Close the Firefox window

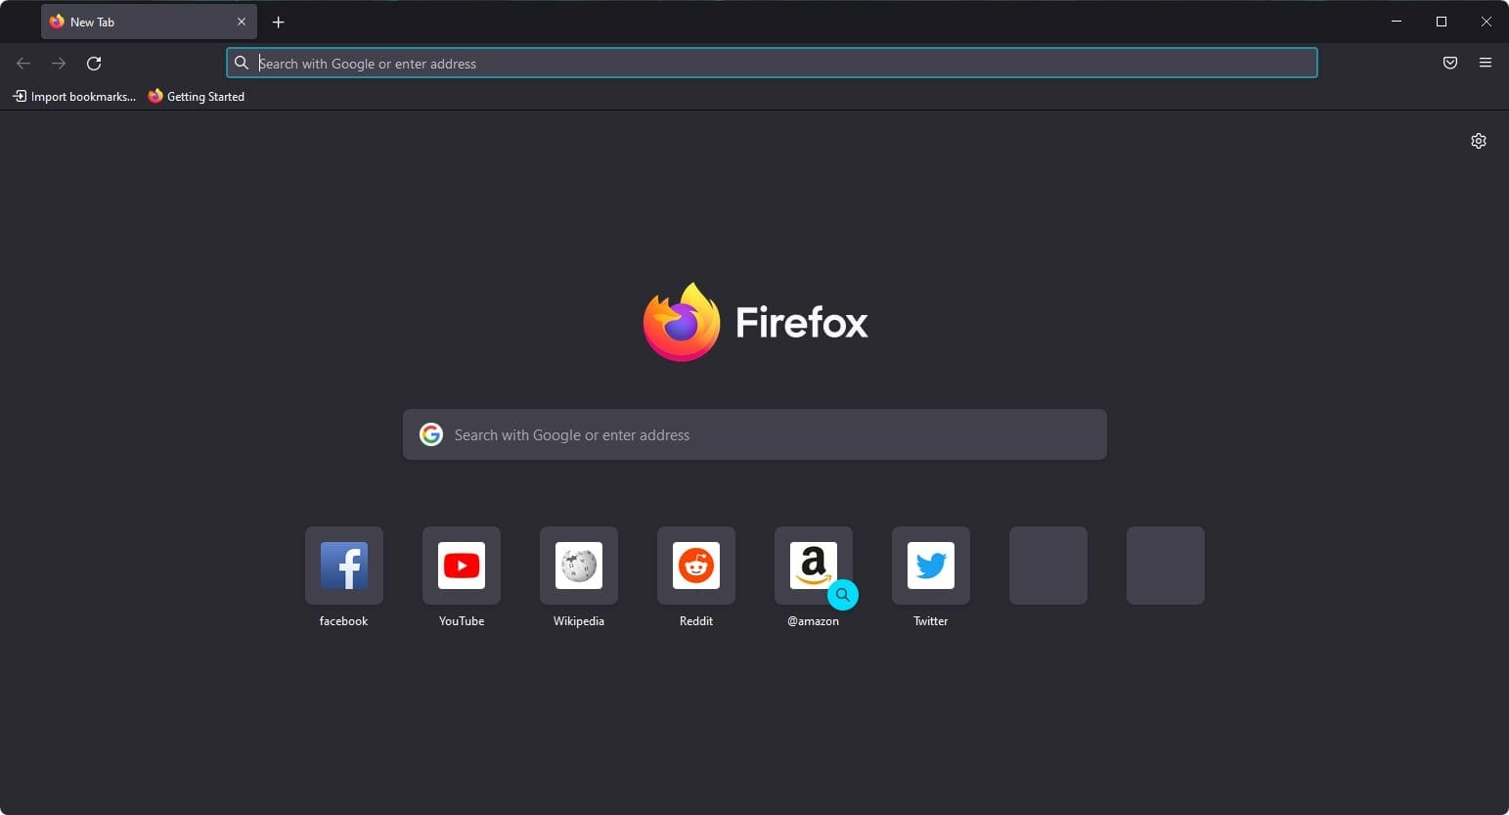pyautogui.click(x=1487, y=22)
